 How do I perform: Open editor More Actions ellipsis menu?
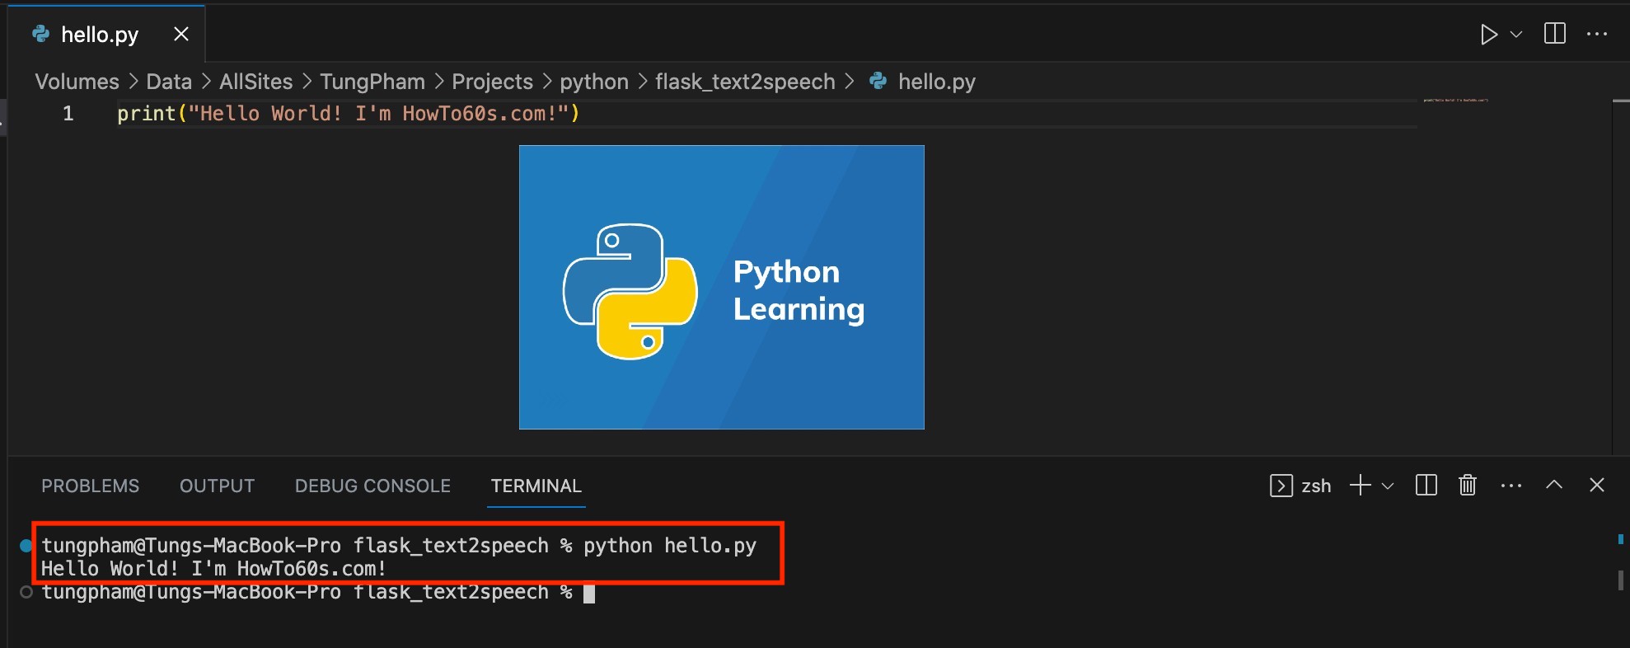click(x=1597, y=34)
